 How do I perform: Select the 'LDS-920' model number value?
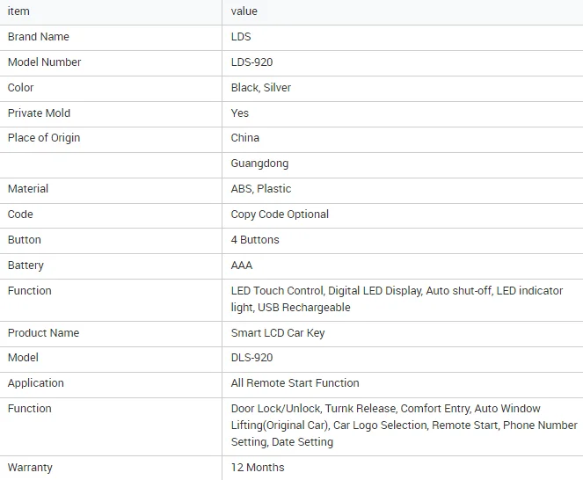[252, 62]
